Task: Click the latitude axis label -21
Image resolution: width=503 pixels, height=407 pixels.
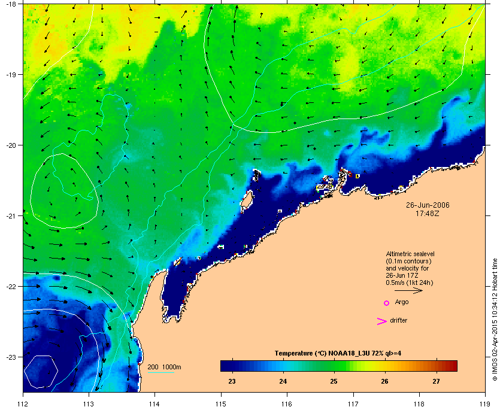Action: 11,216
